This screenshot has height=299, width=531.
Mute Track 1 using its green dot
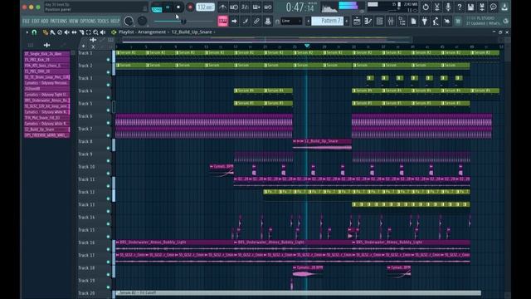click(x=109, y=60)
